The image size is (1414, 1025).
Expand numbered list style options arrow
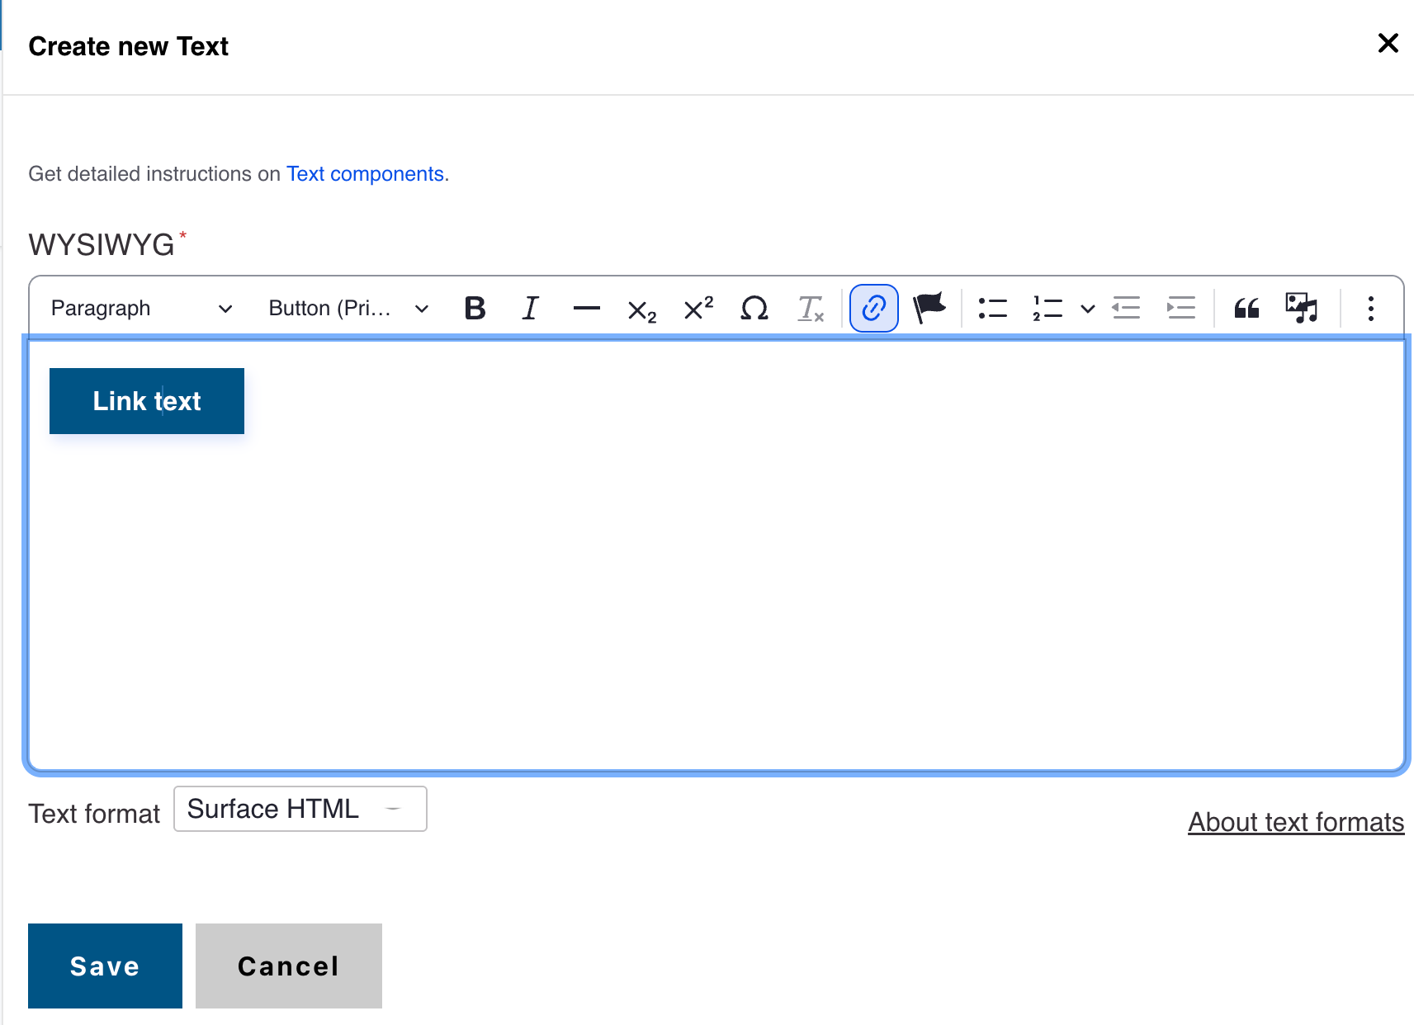coord(1088,309)
